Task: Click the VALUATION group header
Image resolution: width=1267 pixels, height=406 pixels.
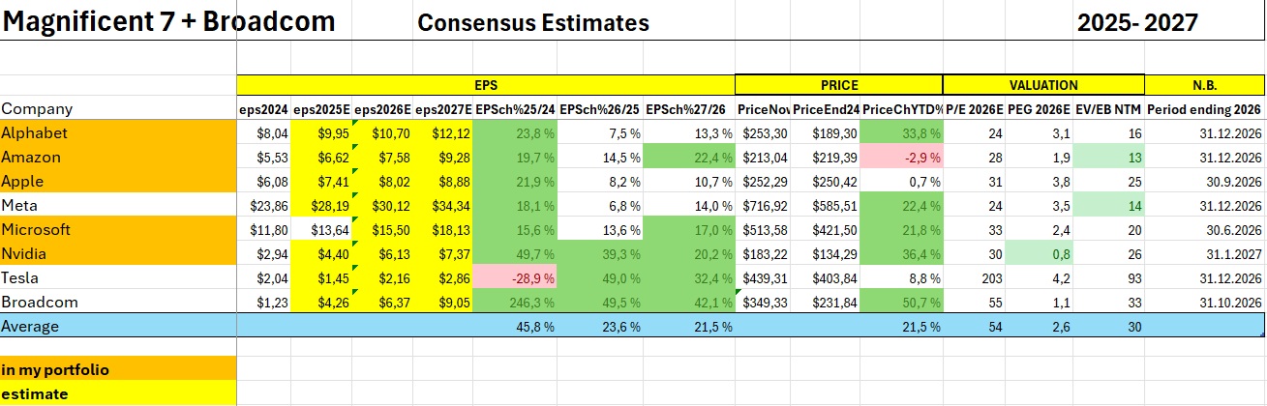Action: click(x=1042, y=85)
